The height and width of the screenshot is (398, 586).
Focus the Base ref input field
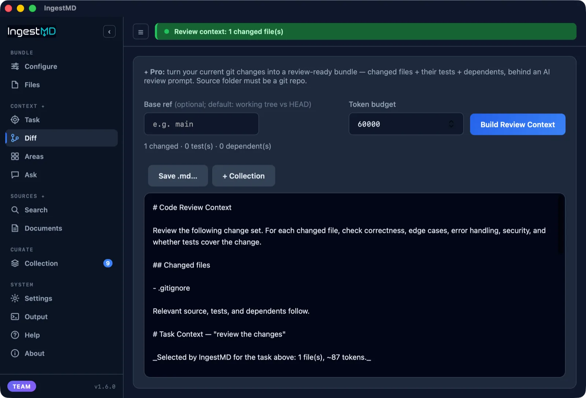tap(201, 124)
